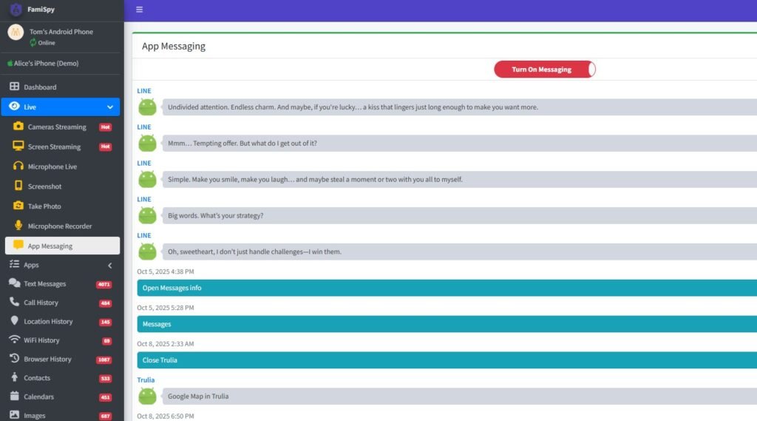Click the Location History pin icon

pos(14,321)
